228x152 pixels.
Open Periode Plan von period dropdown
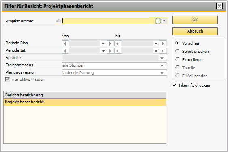pos(103,43)
